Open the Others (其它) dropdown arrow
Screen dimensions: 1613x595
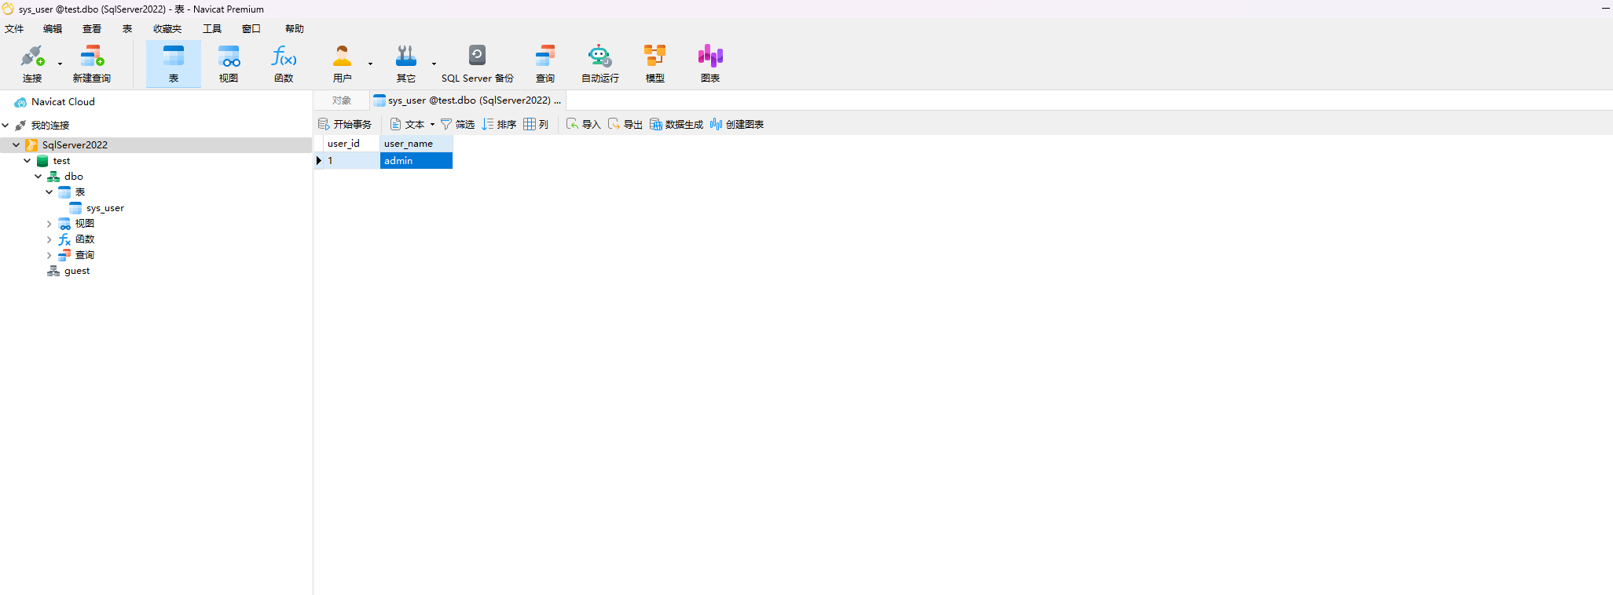point(434,64)
